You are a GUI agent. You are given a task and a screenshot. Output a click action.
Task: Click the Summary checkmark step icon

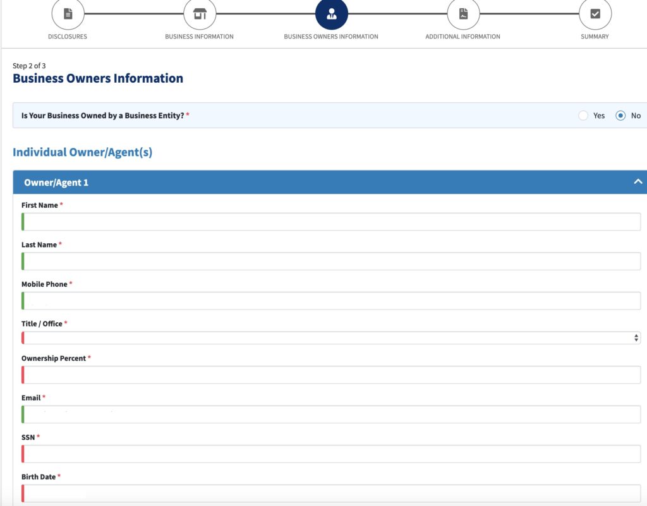tap(595, 13)
